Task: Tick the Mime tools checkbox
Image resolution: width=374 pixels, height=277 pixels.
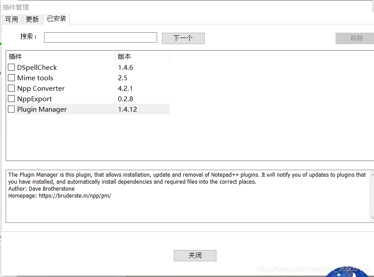Action: (11, 78)
